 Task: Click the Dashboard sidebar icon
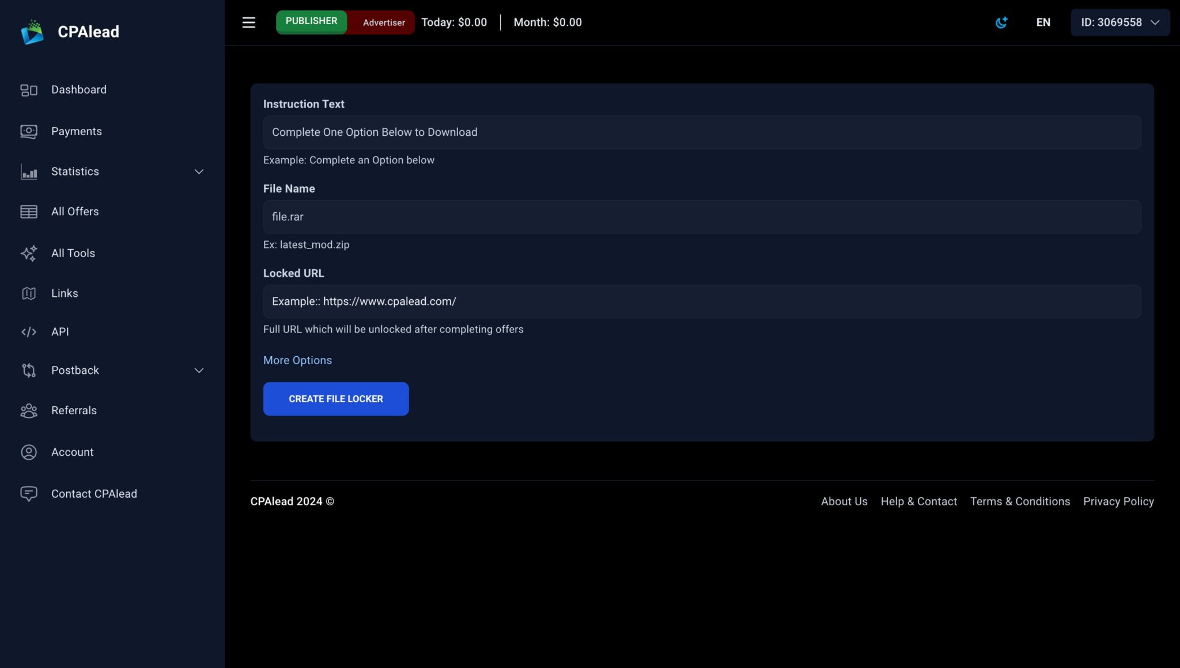pyautogui.click(x=29, y=90)
